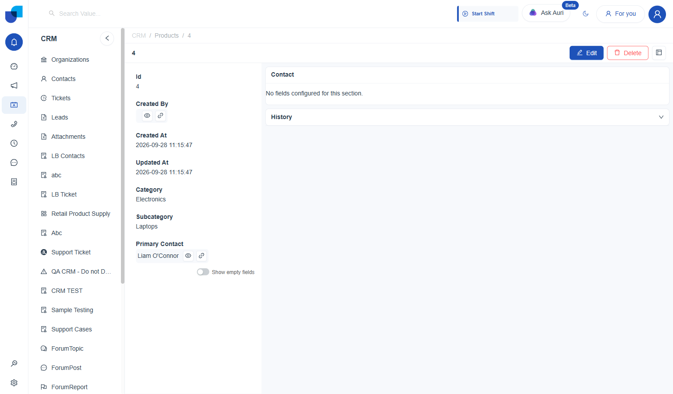
Task: Go to CRM breadcrumb link
Action: [139, 35]
